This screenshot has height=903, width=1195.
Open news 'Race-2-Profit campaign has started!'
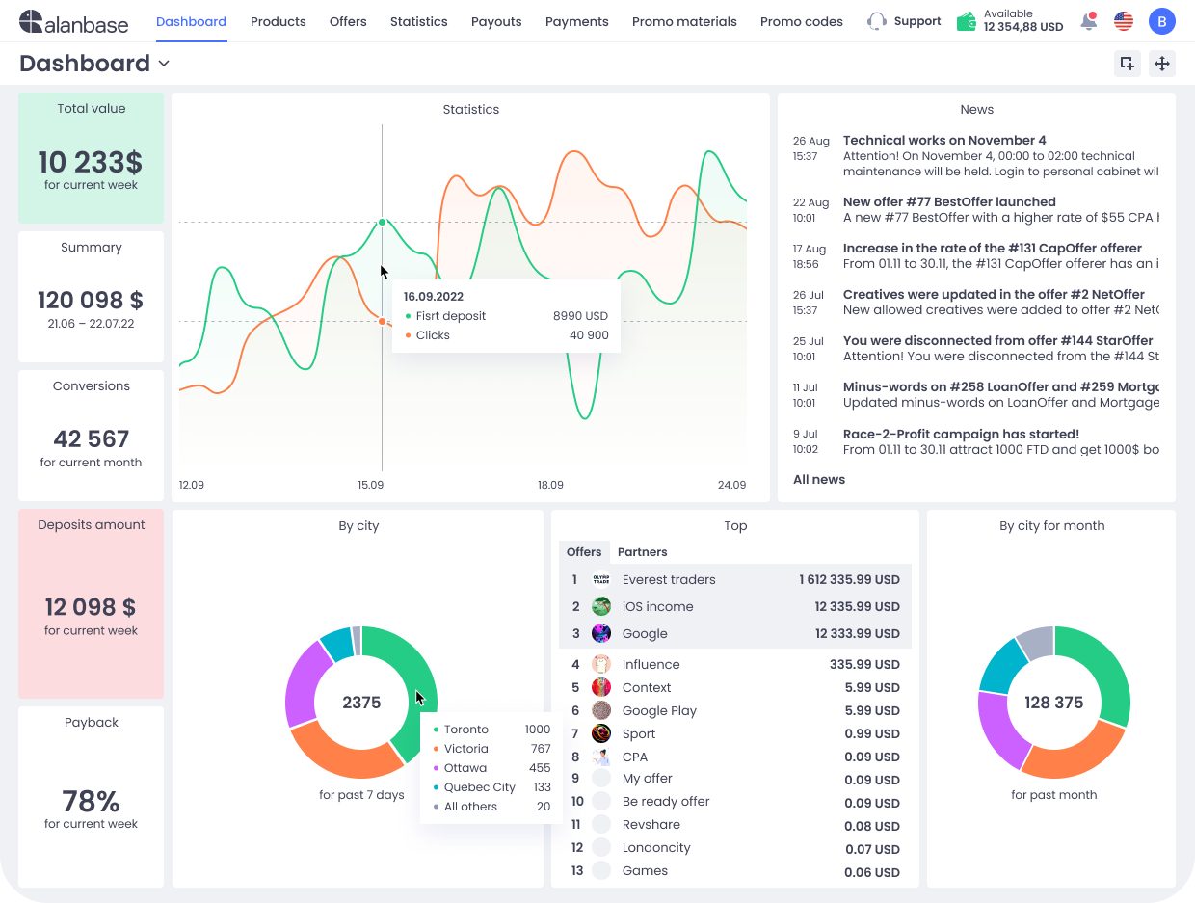960,434
